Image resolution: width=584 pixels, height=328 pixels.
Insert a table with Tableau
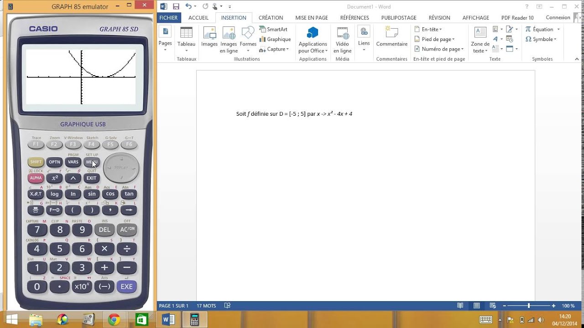click(186, 38)
